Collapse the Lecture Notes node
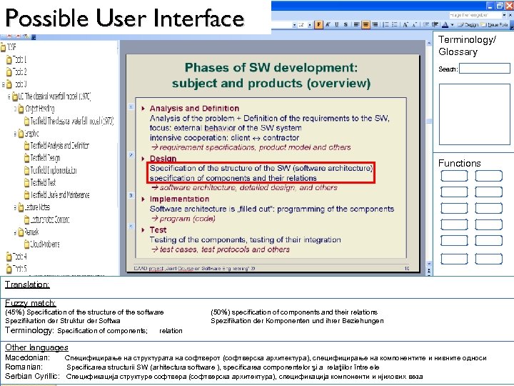The width and height of the screenshot is (514, 386). pos(15,208)
